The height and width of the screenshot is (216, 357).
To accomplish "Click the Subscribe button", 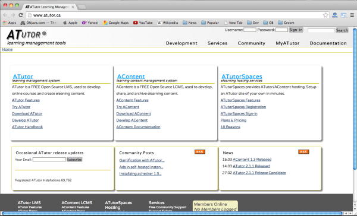I will (x=74, y=160).
